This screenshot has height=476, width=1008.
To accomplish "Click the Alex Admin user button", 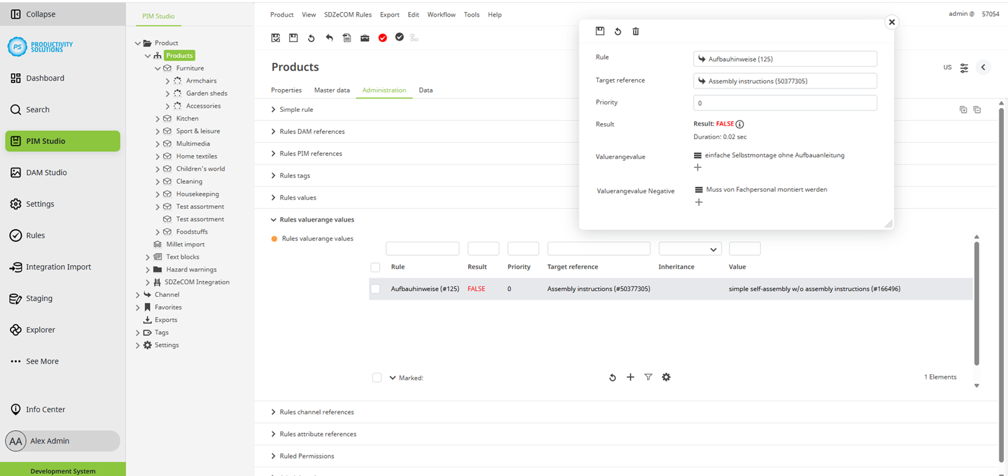I will tap(62, 441).
